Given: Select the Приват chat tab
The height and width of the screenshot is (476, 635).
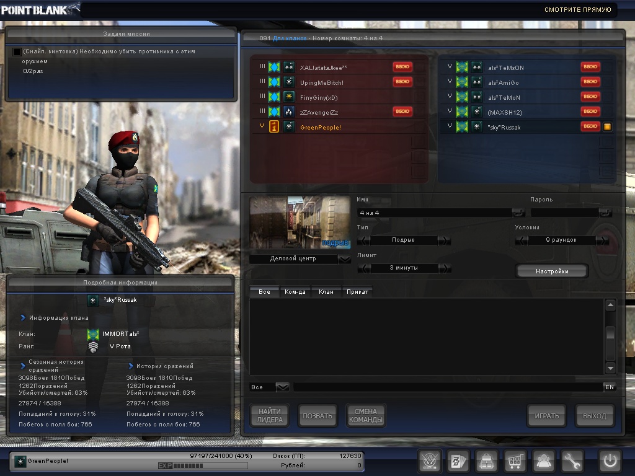Looking at the screenshot, I should tap(357, 292).
